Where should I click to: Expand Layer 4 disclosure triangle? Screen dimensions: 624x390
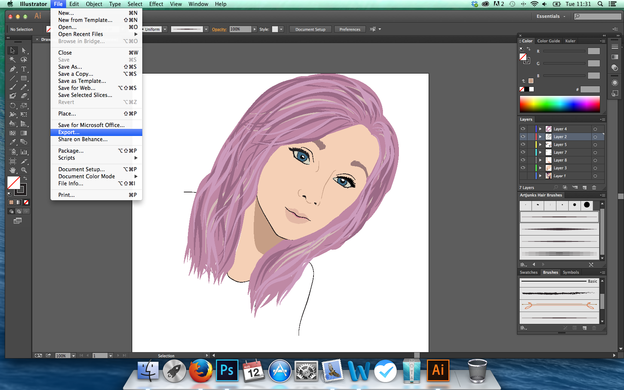(x=540, y=129)
